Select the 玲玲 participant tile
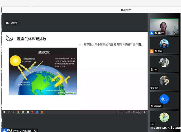Viewport: 181px width, 132px height. (x=164, y=119)
